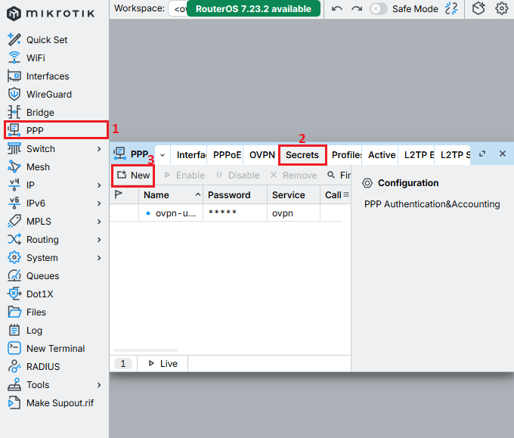Switch to the PPPoE tab

click(x=227, y=155)
